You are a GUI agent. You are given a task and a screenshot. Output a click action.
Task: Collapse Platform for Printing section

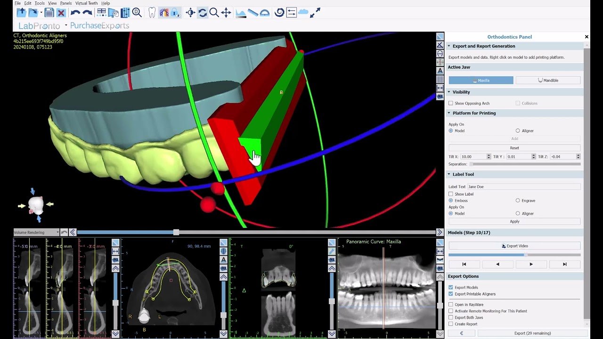click(449, 113)
